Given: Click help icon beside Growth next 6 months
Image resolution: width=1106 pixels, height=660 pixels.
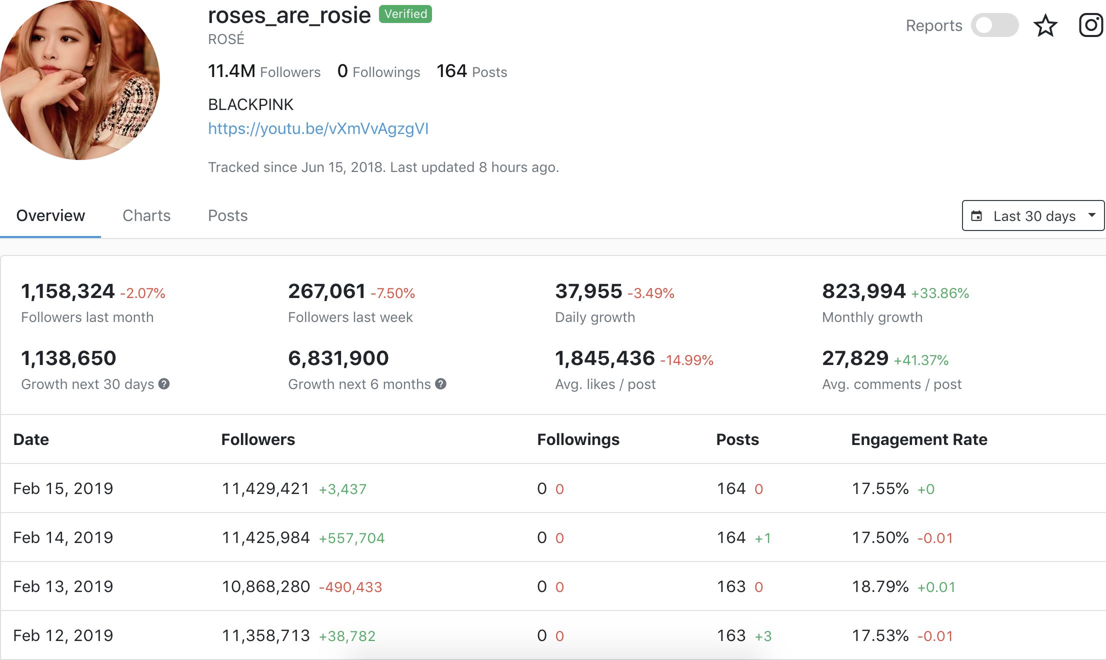Looking at the screenshot, I should tap(440, 384).
